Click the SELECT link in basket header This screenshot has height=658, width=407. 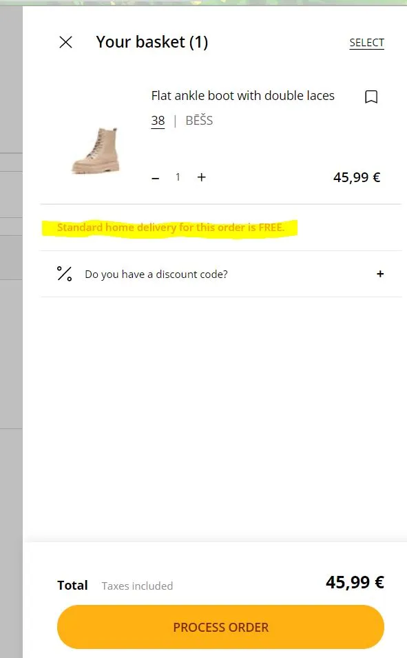[x=367, y=43]
